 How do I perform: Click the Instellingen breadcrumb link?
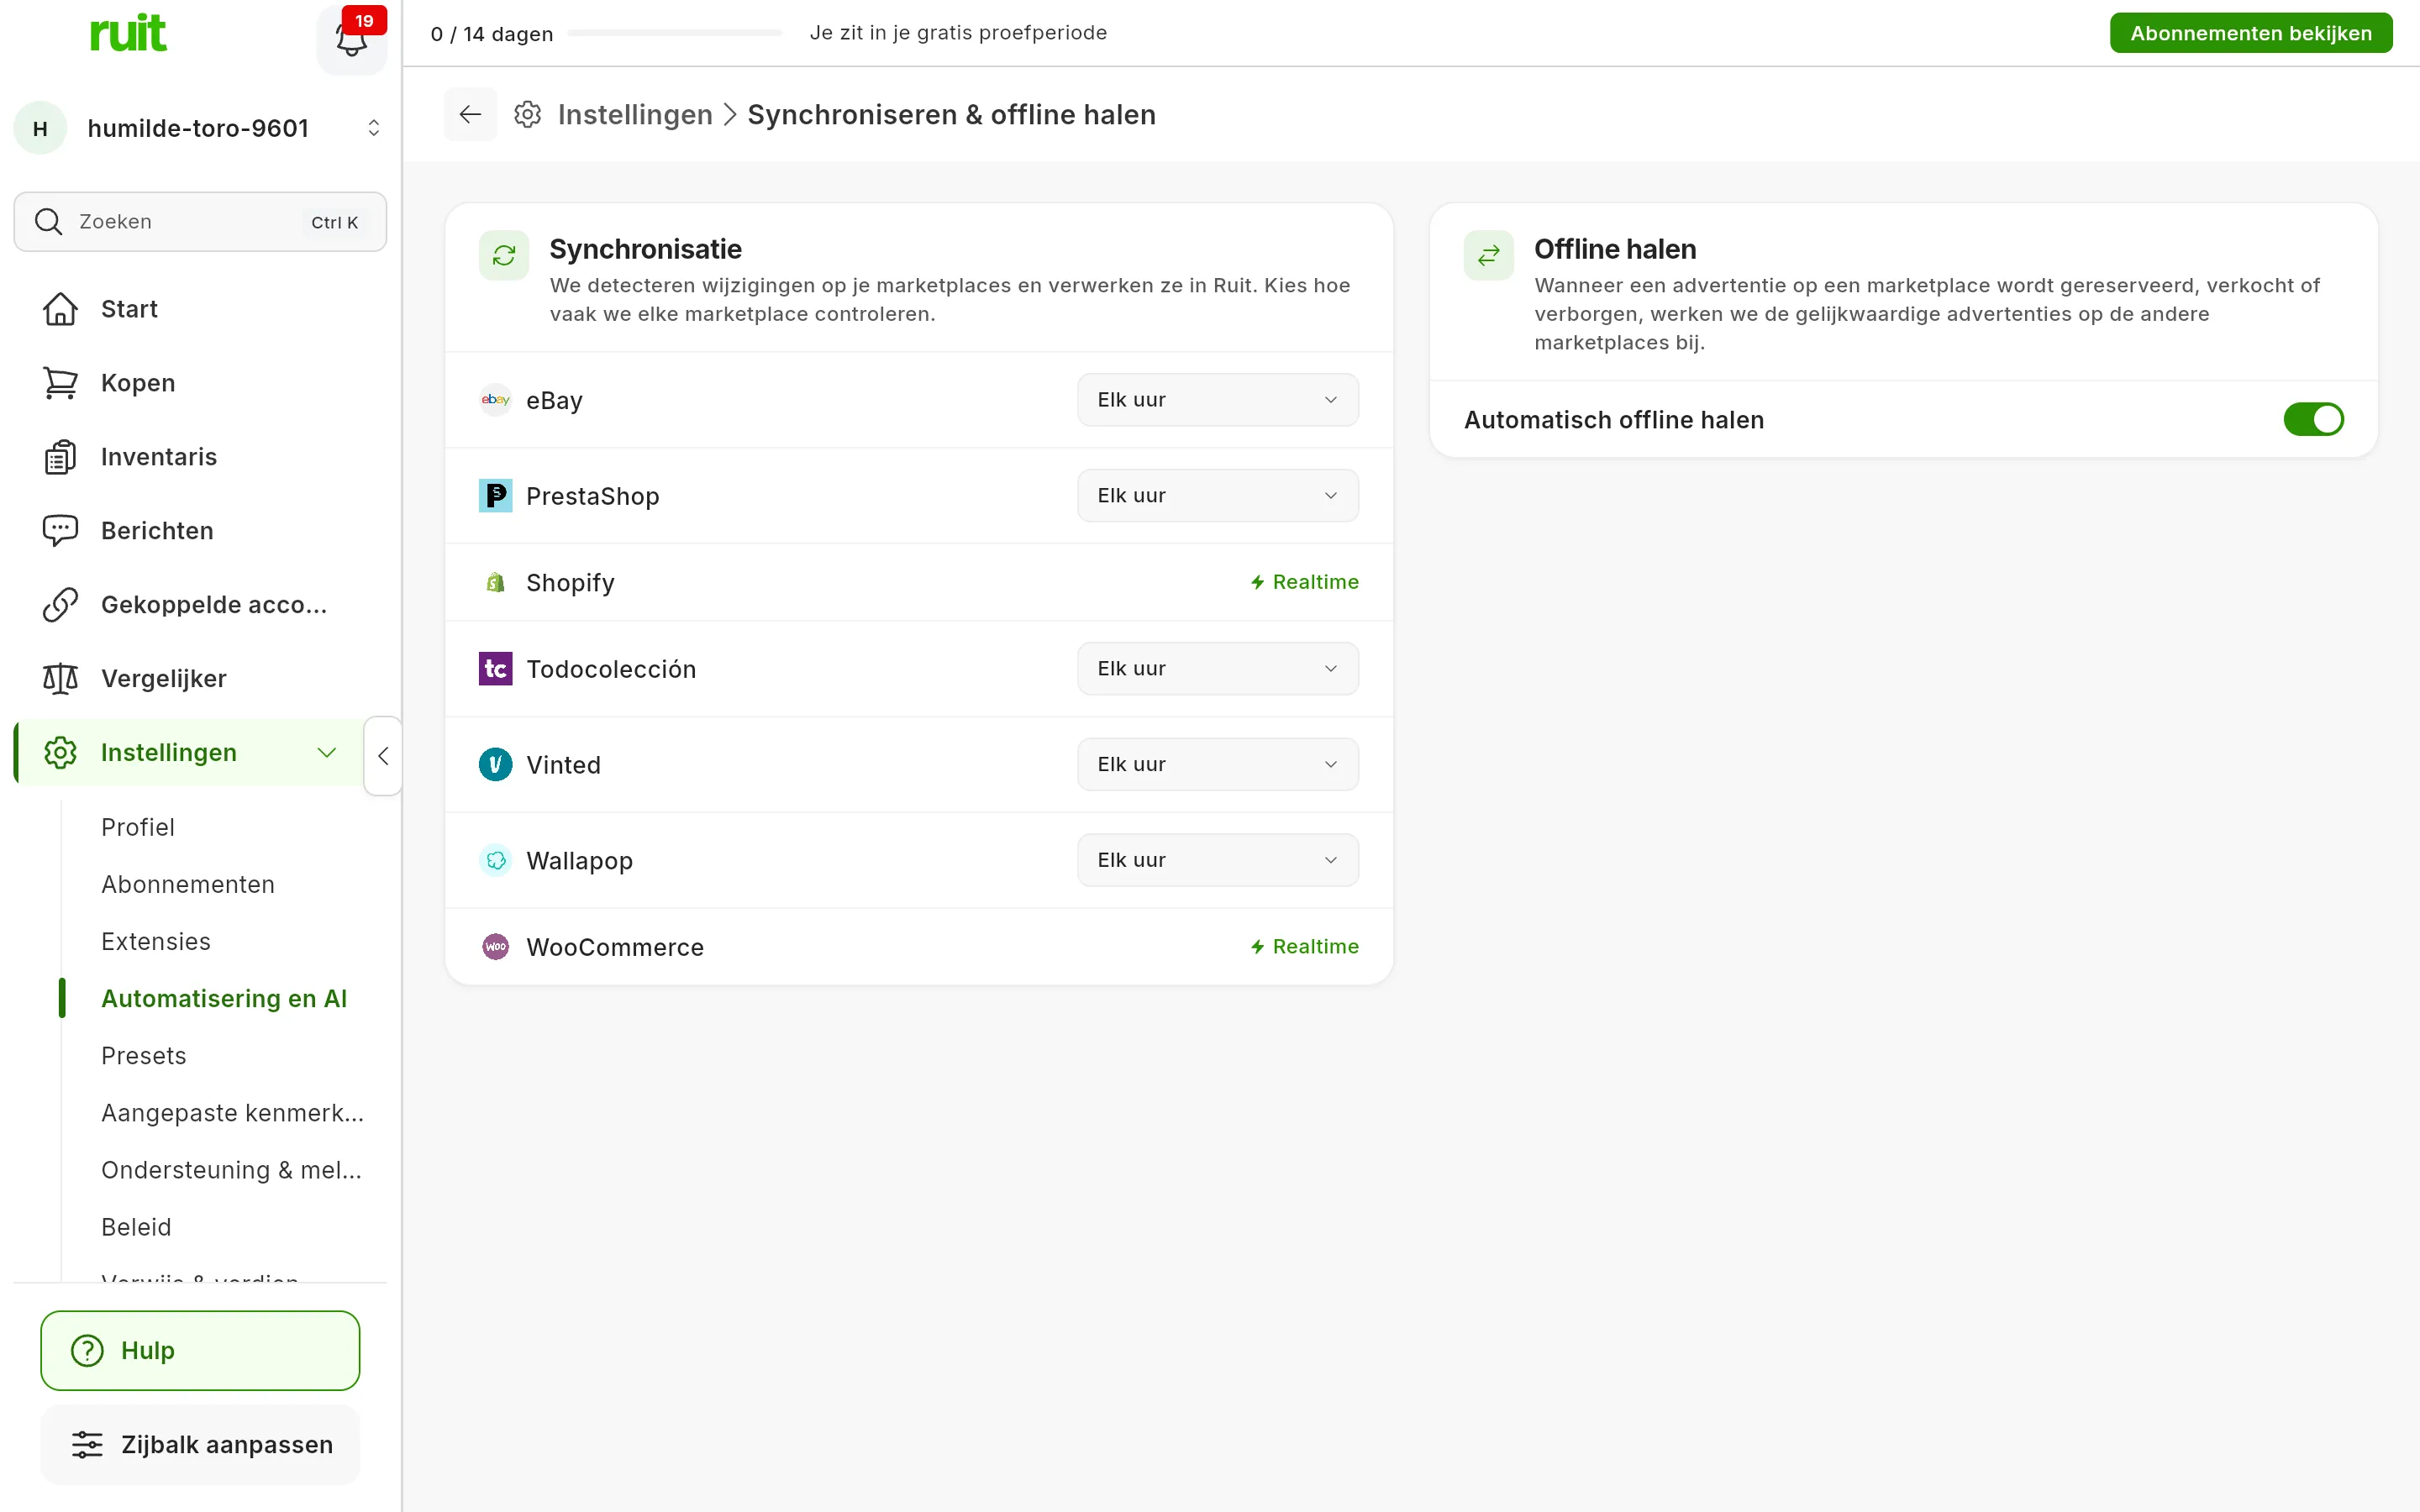[x=635, y=115]
